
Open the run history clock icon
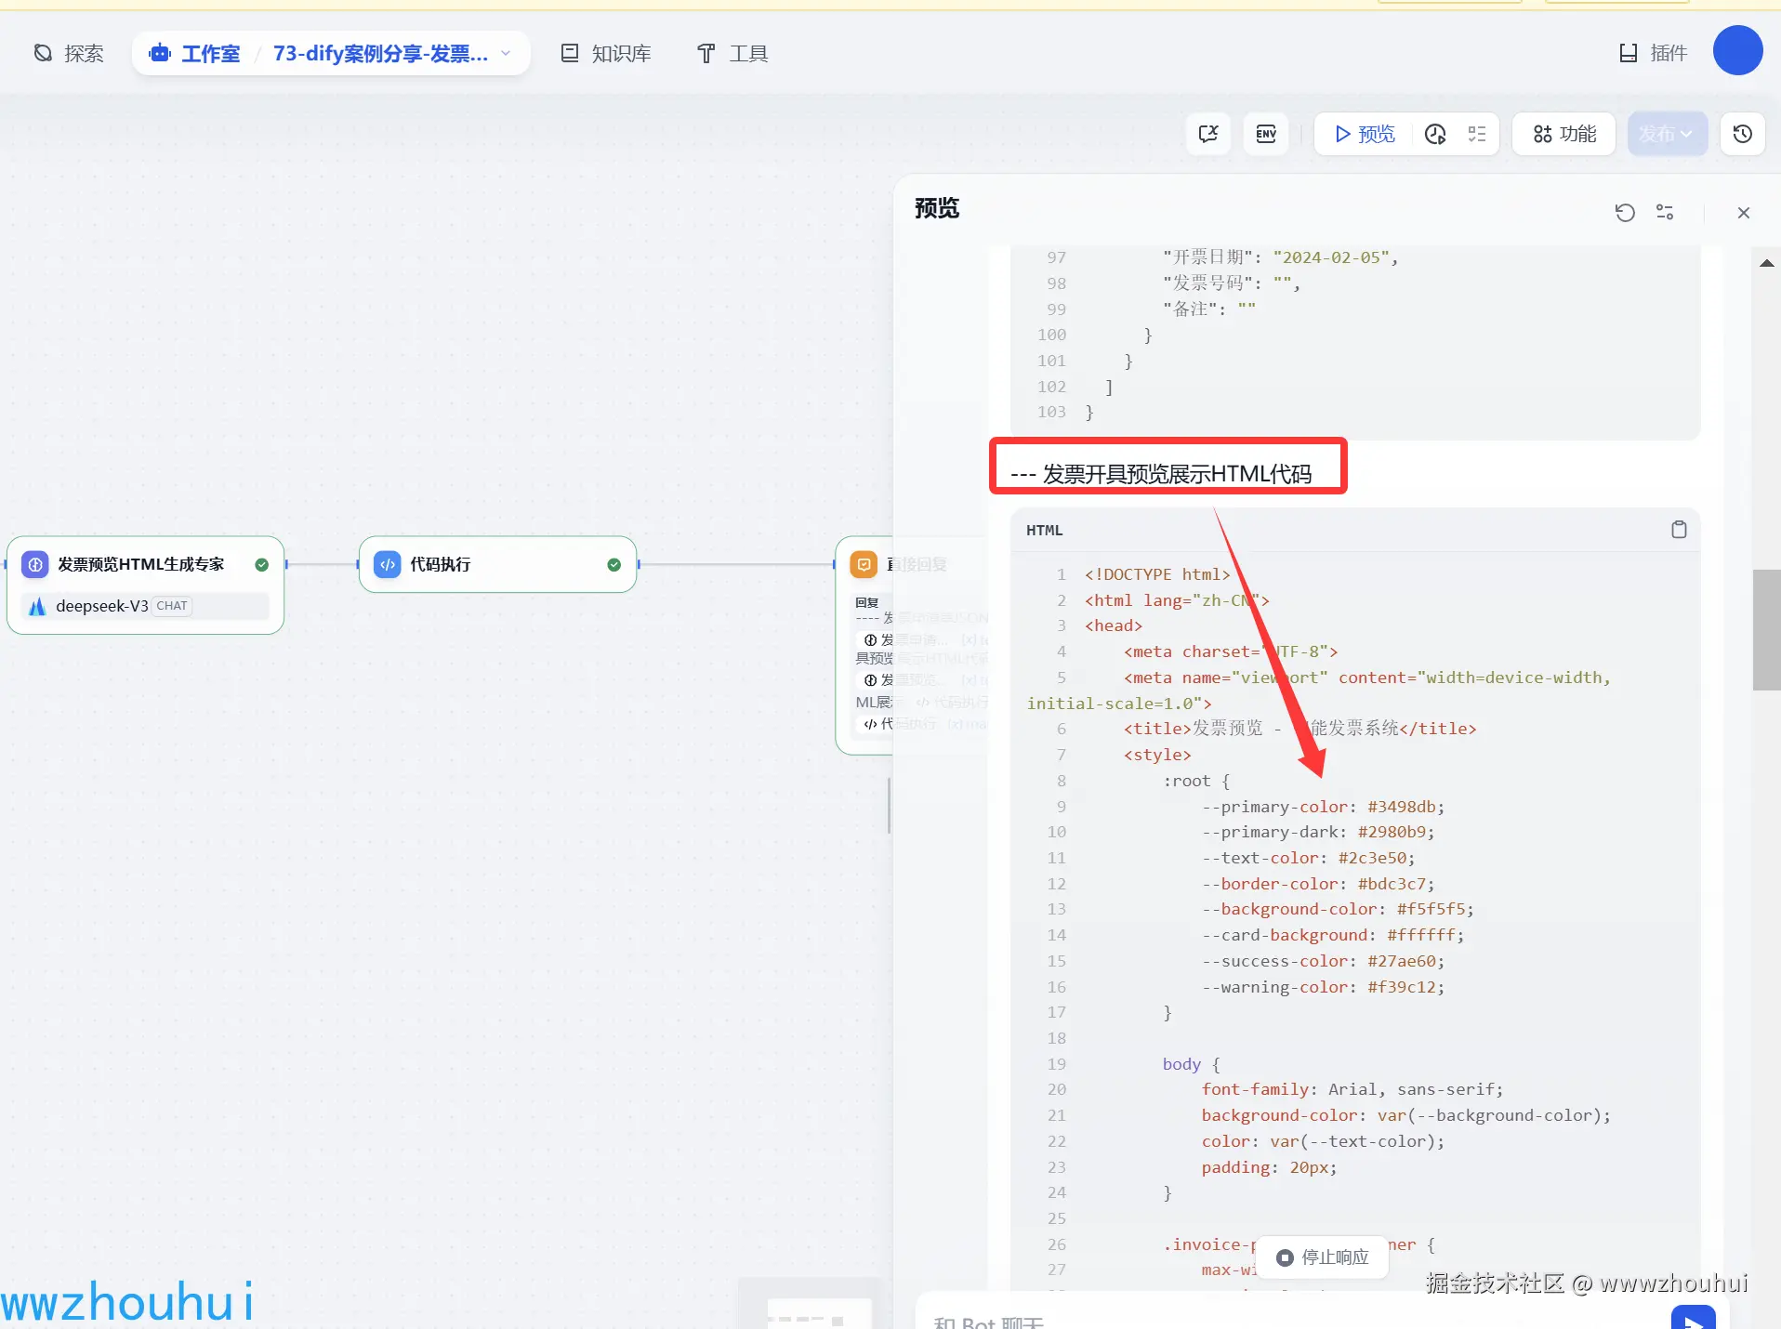pyautogui.click(x=1435, y=134)
